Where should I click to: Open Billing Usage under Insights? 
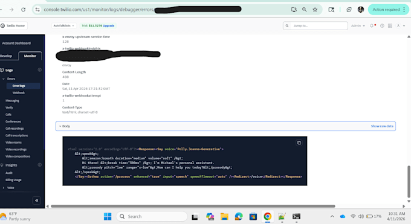(x=13, y=180)
